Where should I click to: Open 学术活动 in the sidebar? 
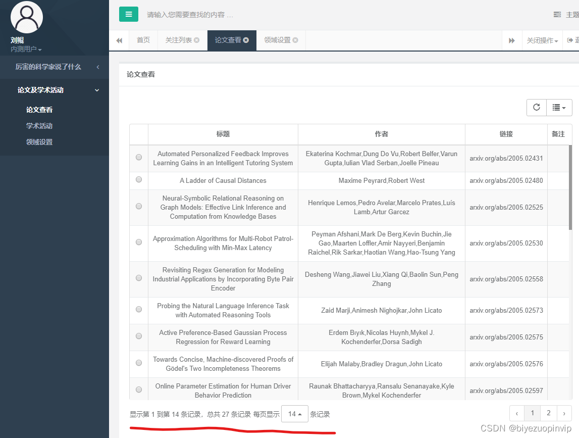click(39, 126)
